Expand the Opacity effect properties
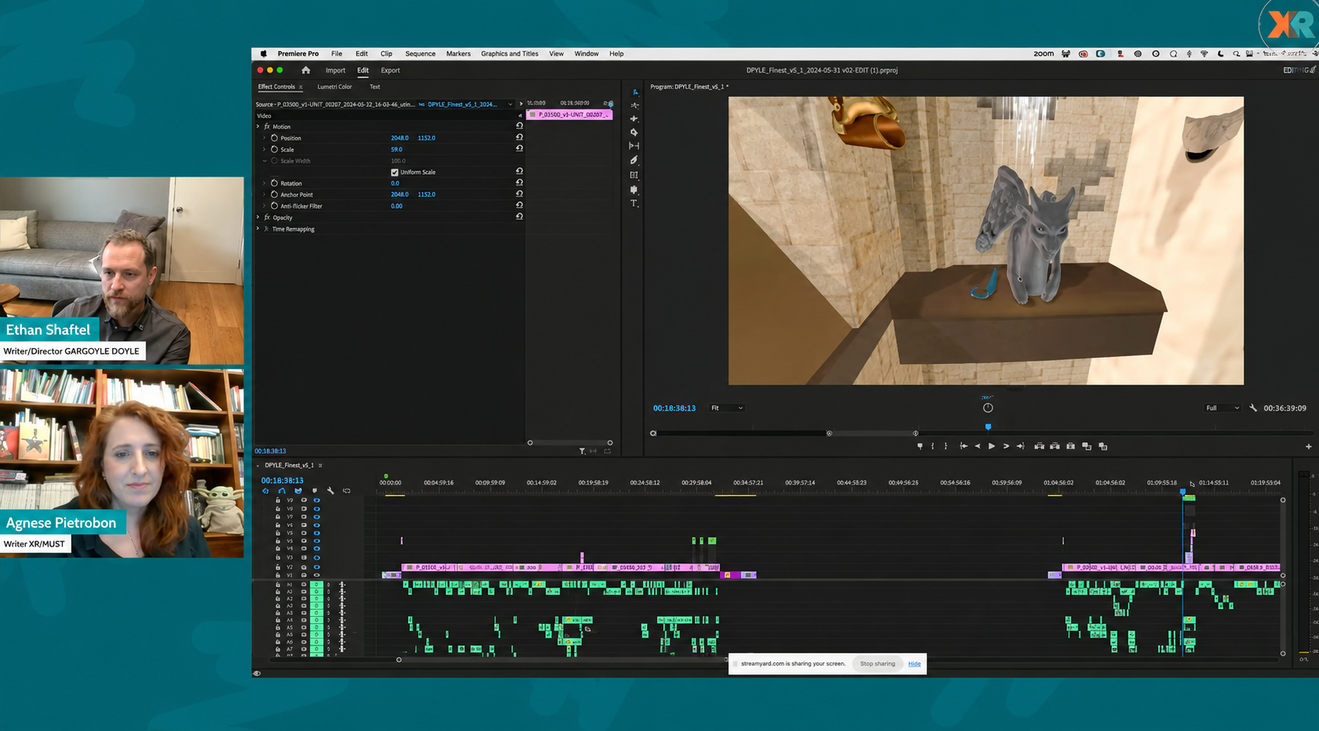This screenshot has width=1319, height=731. 258,218
